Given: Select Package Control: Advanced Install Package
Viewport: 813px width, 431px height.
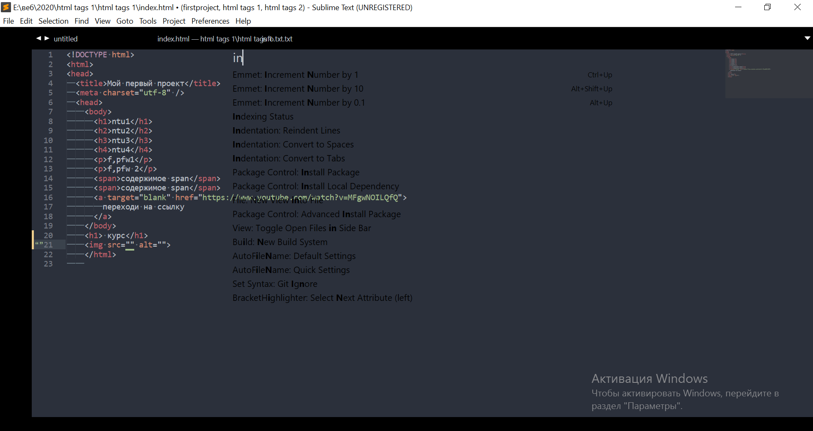Looking at the screenshot, I should (422, 214).
